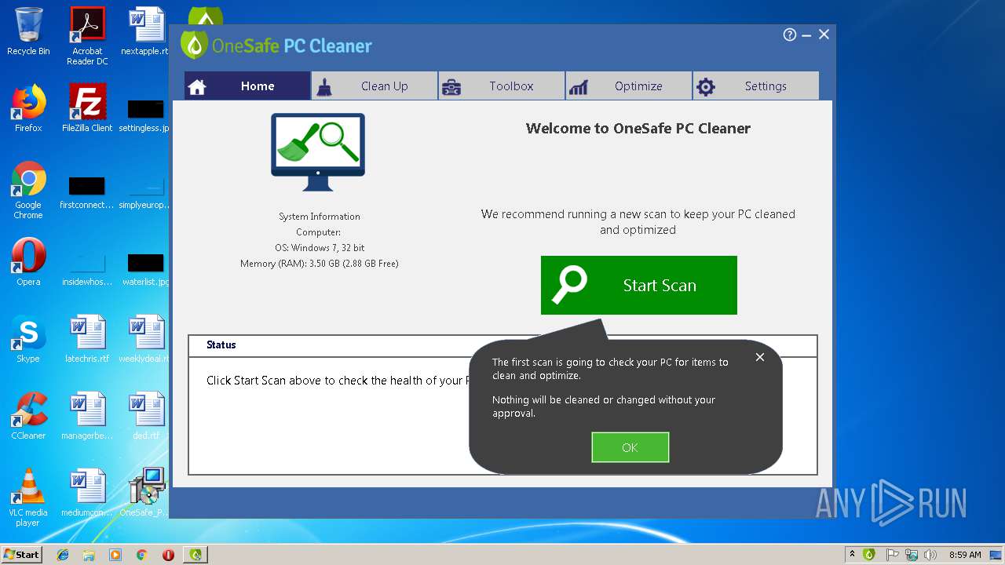1005x565 pixels.
Task: Select the FileZilla Client desktop shortcut
Action: click(x=87, y=108)
